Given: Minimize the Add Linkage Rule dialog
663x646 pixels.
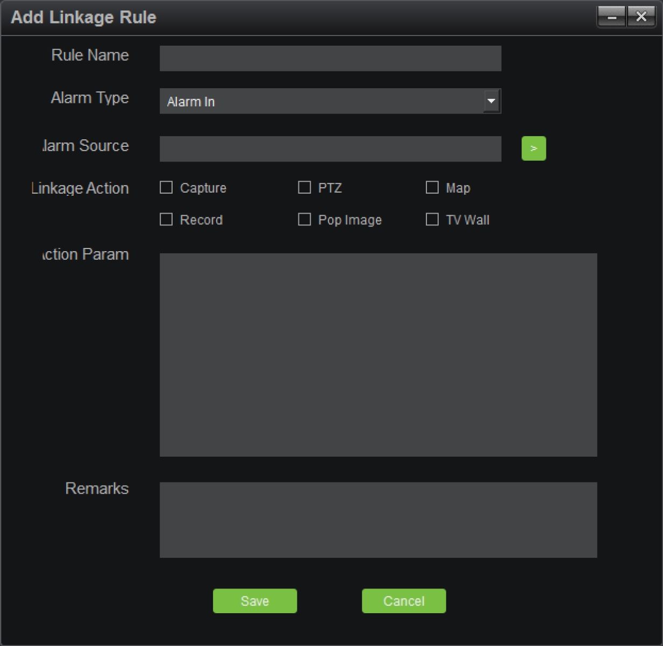Looking at the screenshot, I should tap(611, 17).
